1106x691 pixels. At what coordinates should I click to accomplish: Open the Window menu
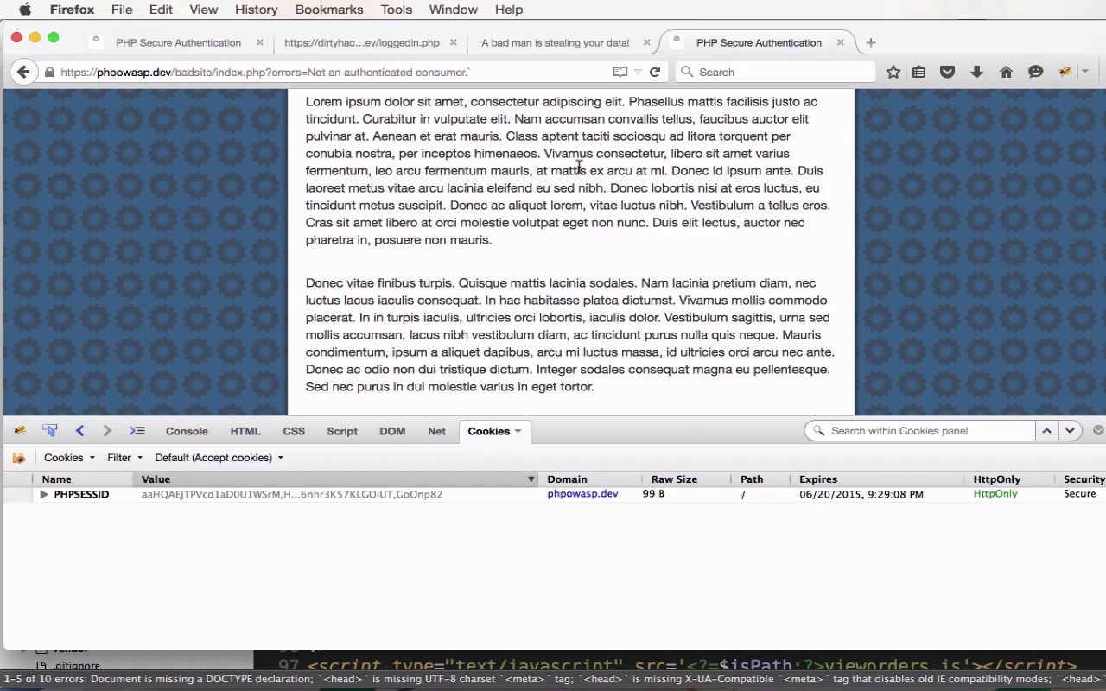(453, 10)
